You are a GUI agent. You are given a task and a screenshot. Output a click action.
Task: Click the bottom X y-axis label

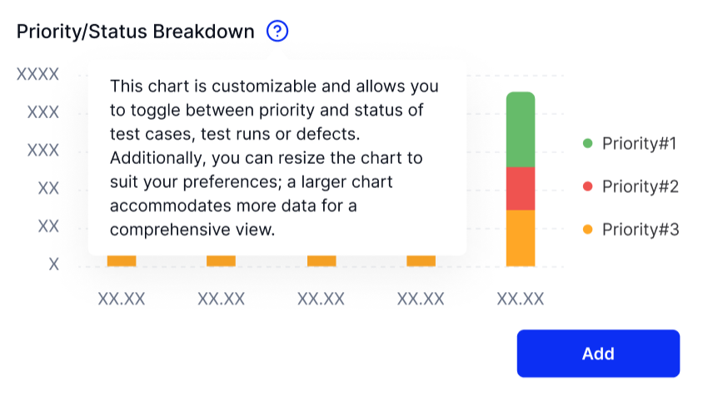point(54,265)
